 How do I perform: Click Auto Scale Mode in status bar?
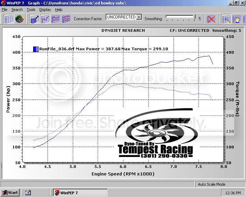pos(211,184)
